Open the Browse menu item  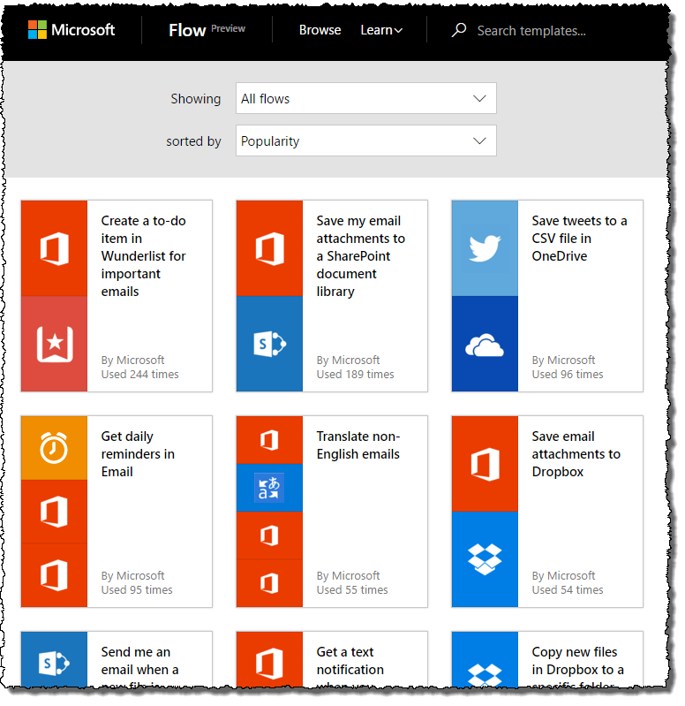tap(320, 30)
